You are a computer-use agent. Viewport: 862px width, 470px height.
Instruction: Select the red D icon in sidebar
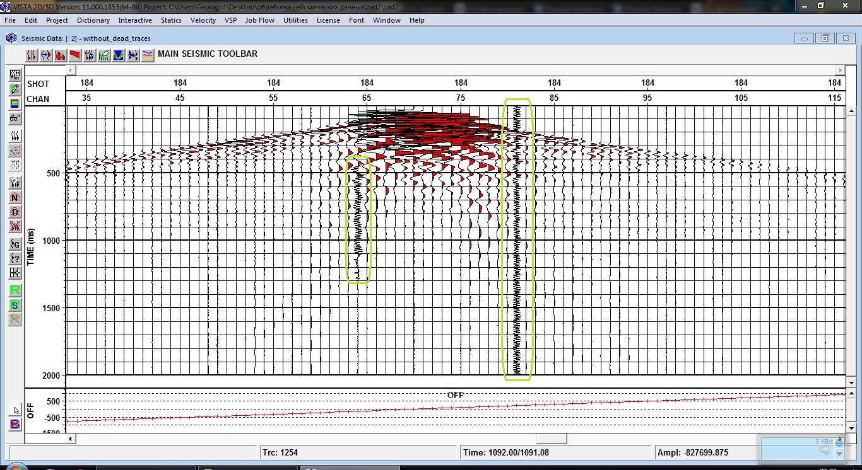click(x=15, y=212)
